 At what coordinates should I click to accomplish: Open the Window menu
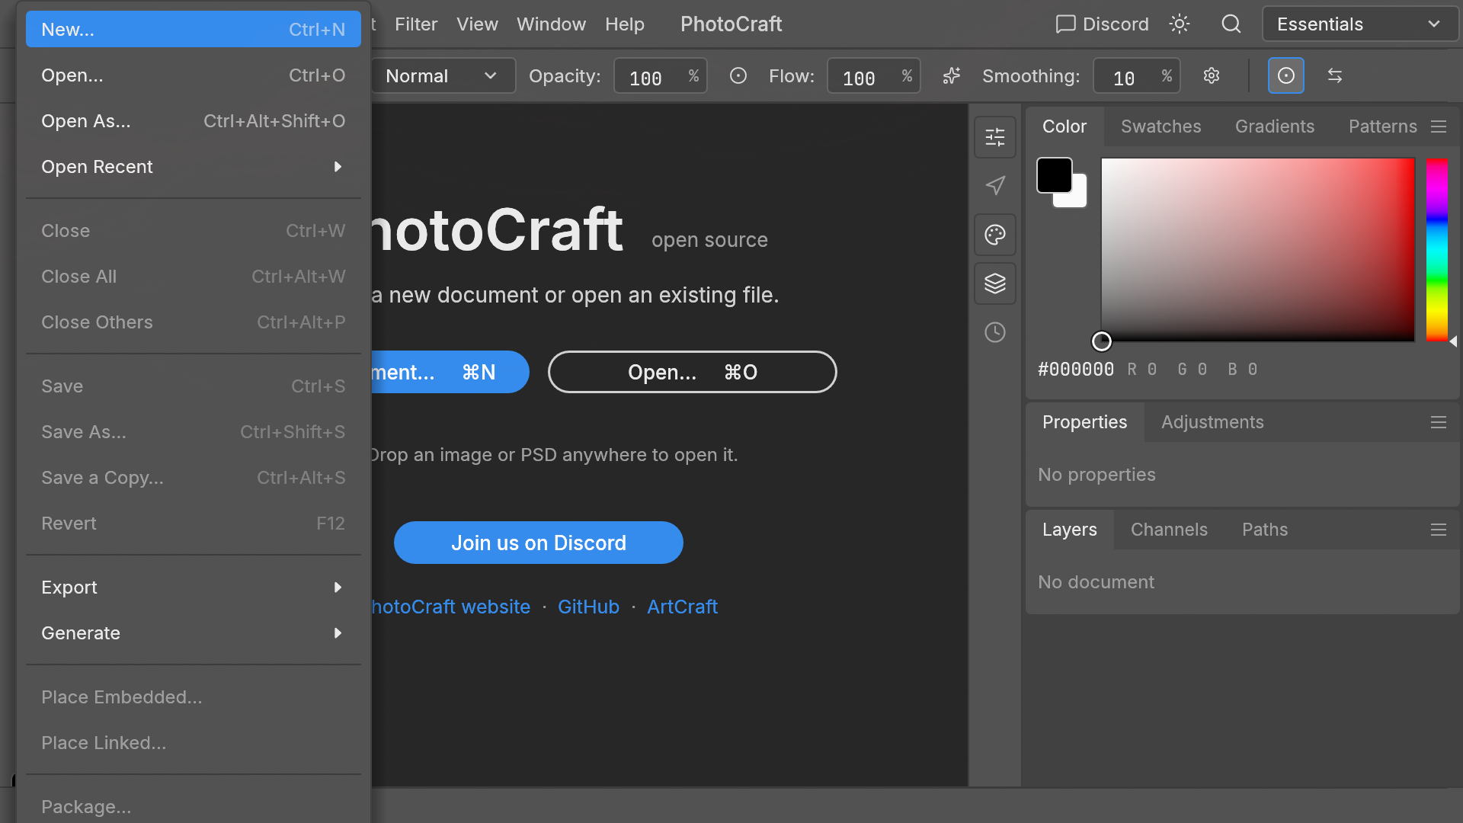(551, 24)
